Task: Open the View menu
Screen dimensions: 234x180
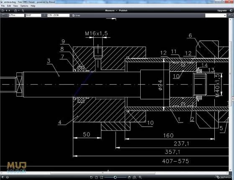Action: 15,6
